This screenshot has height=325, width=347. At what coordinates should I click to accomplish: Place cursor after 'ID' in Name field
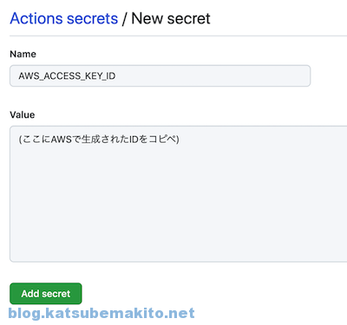tap(116, 76)
